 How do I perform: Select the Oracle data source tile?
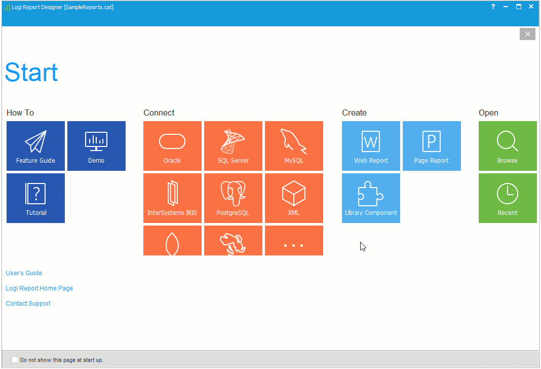point(172,146)
